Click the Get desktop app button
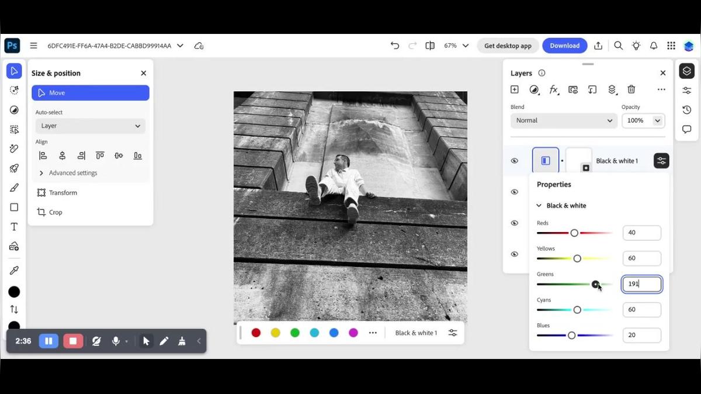701x394 pixels. (x=508, y=46)
